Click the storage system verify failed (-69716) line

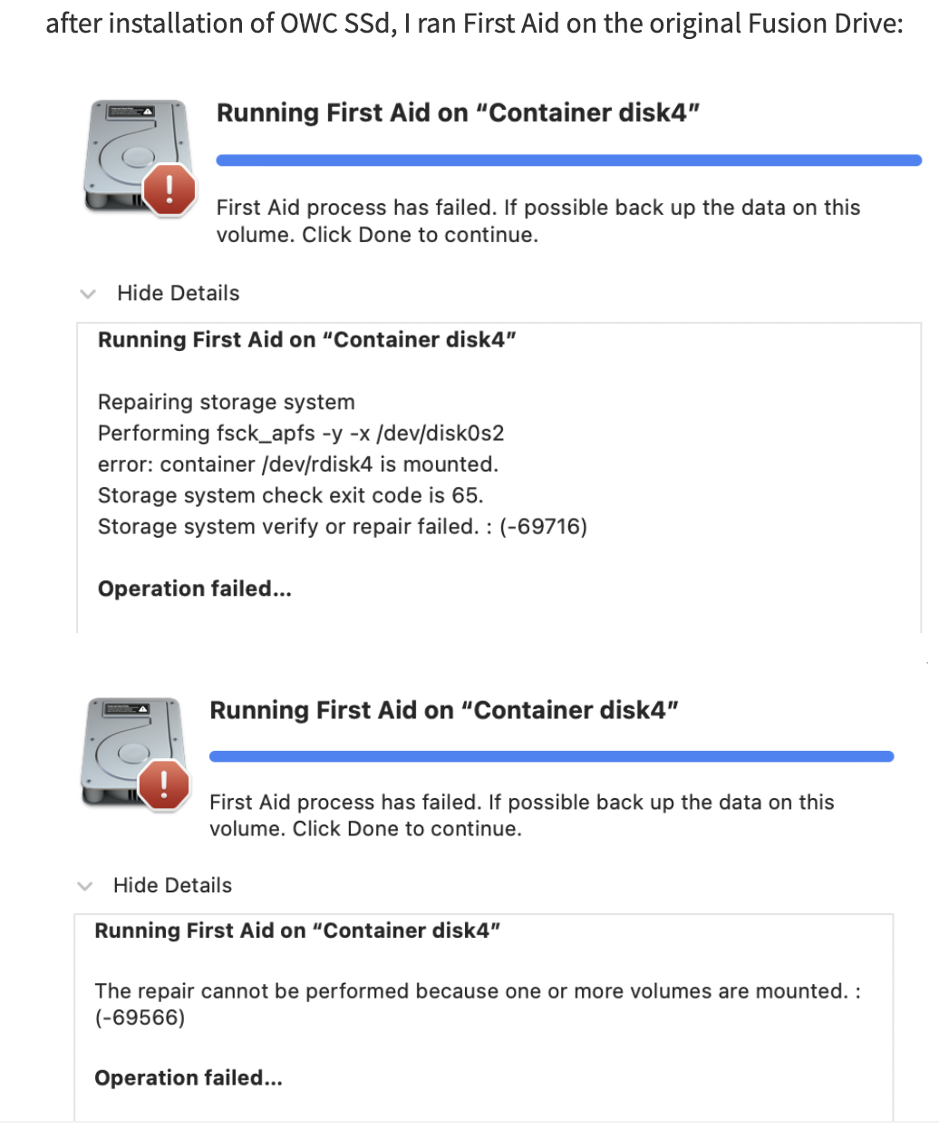(x=343, y=527)
